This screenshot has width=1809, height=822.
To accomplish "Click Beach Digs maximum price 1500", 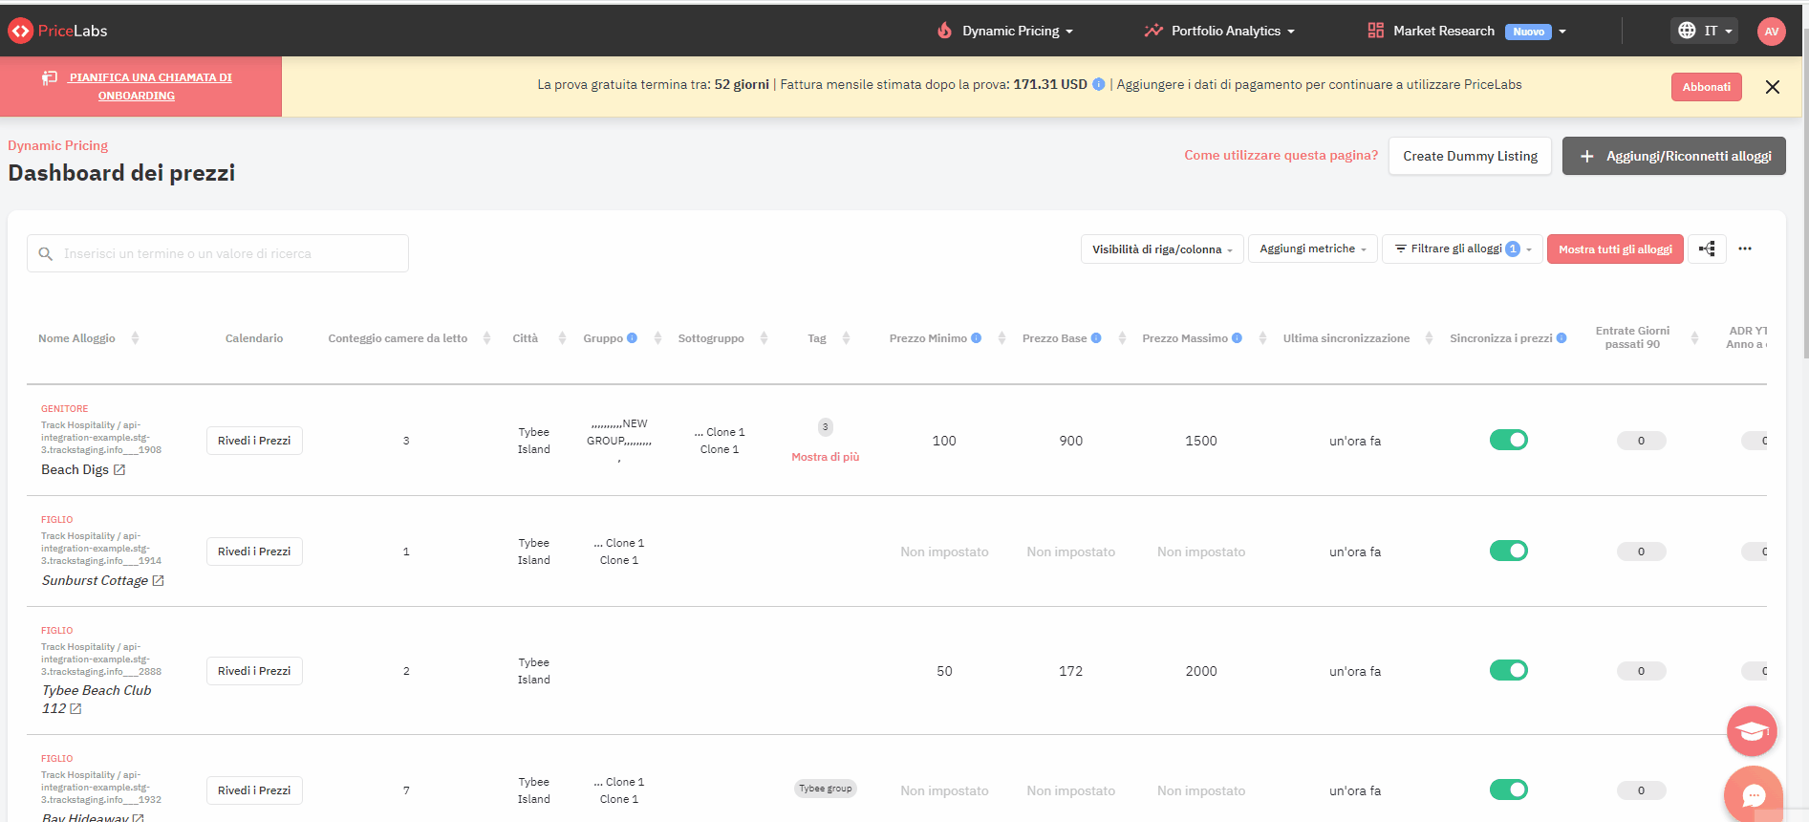I will pos(1201,441).
